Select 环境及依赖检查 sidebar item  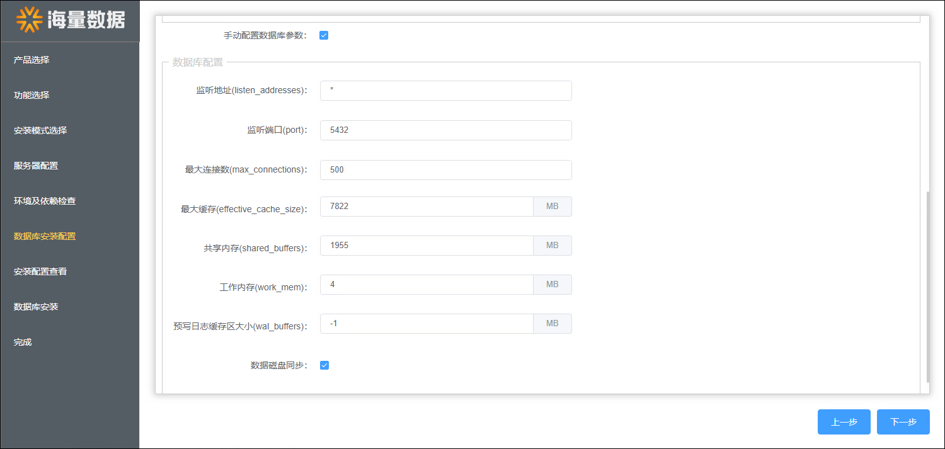click(x=45, y=201)
